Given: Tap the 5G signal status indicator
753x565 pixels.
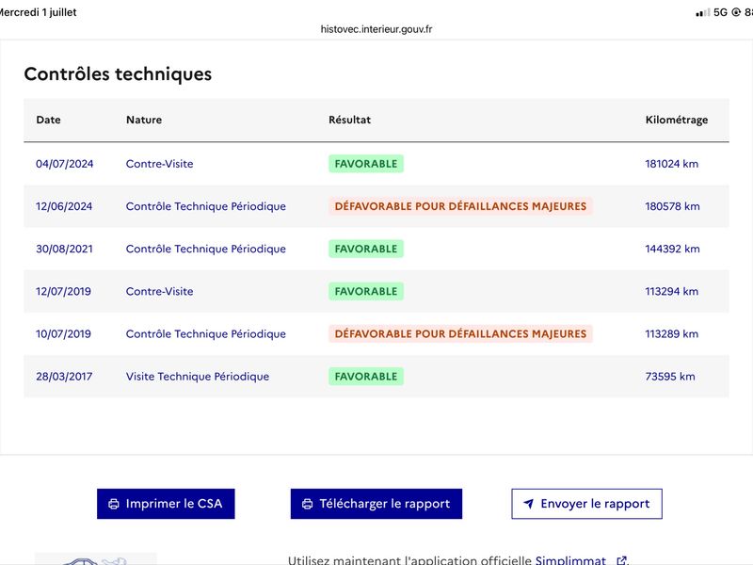Looking at the screenshot, I should 720,12.
